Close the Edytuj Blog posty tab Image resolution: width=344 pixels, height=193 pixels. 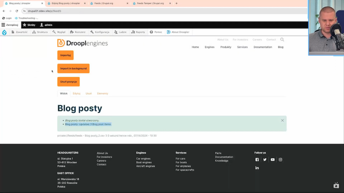click(85, 3)
